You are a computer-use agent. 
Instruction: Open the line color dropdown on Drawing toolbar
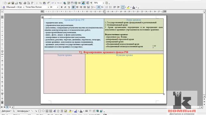[x=78, y=111]
